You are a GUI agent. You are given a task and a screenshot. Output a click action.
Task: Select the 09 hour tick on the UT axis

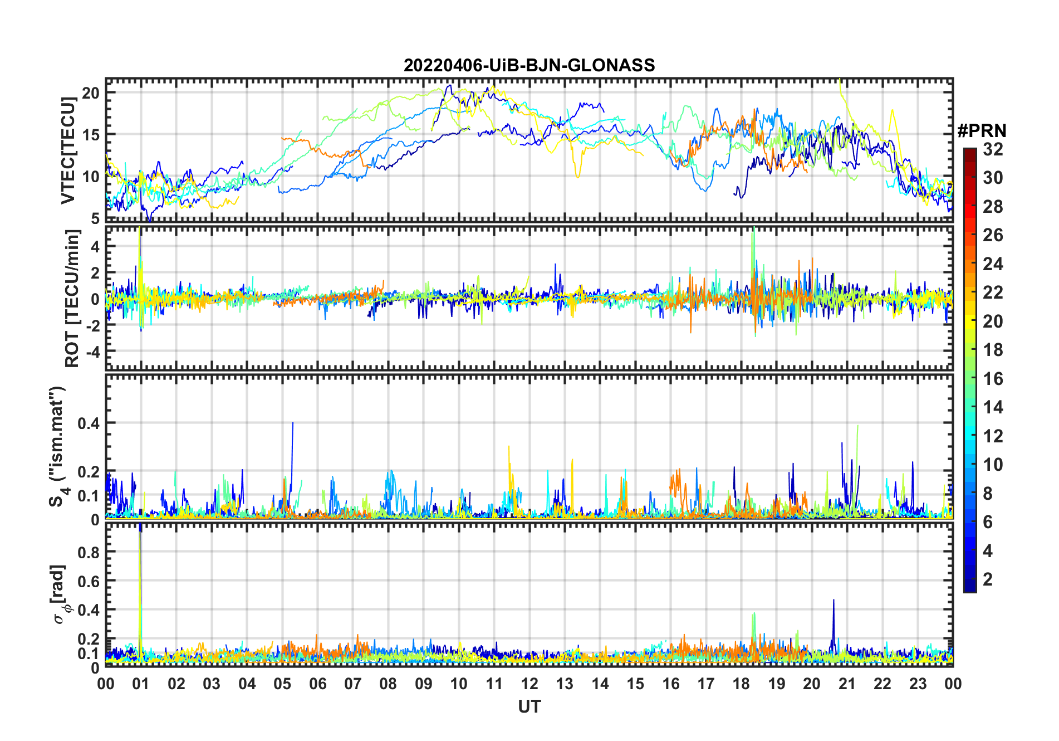424,684
